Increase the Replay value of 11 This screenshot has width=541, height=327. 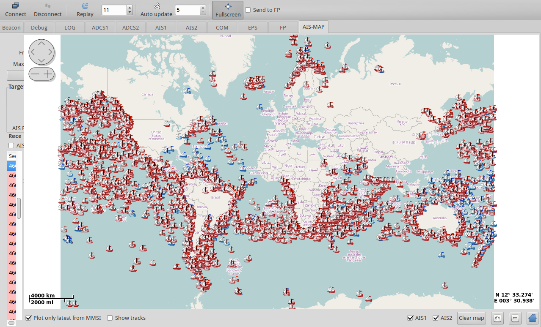click(x=130, y=7)
